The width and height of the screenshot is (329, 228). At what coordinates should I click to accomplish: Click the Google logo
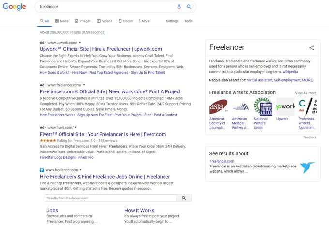click(x=14, y=6)
